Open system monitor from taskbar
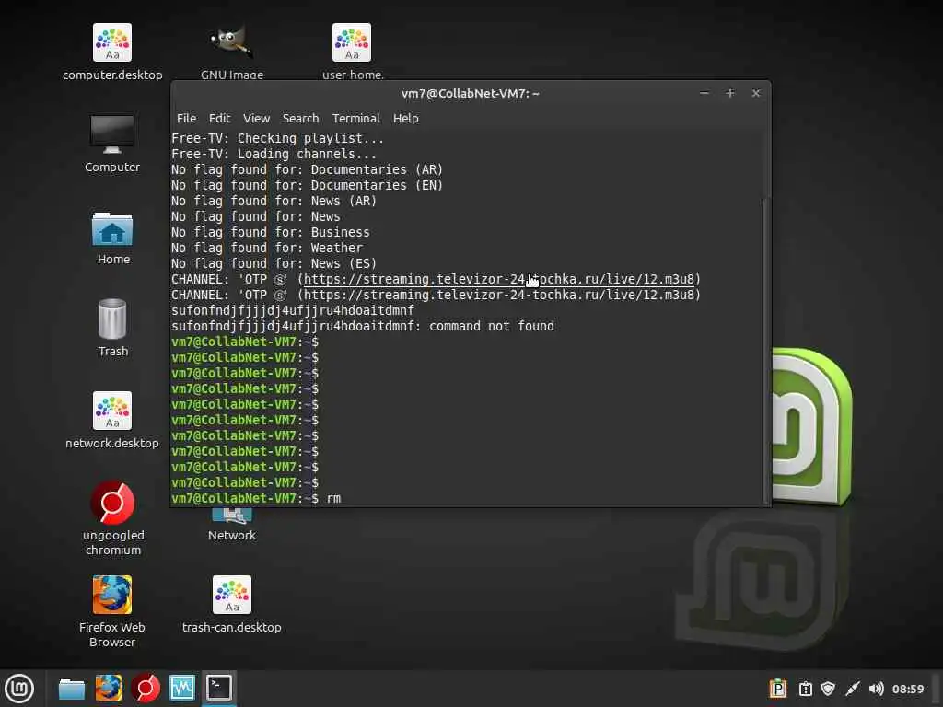Screen dimensions: 943x707 [x=182, y=689]
